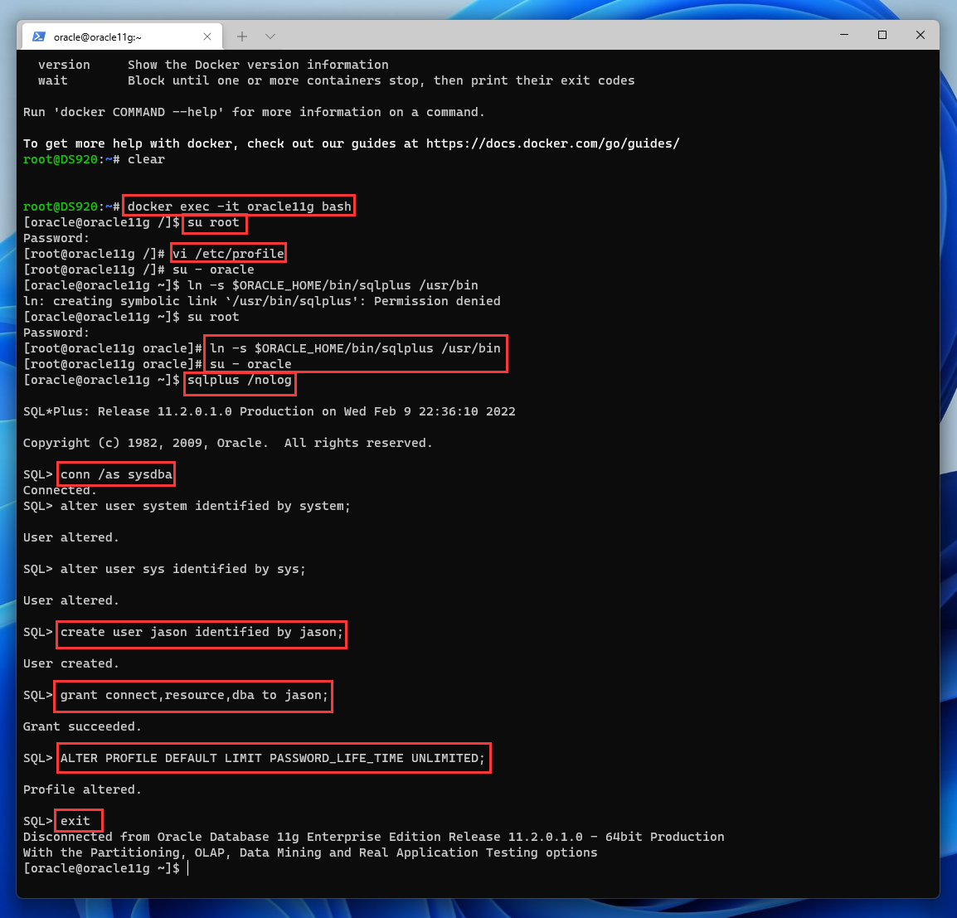Click 'alter user system identified by system;'
Screen dimensions: 957x918
point(205,506)
